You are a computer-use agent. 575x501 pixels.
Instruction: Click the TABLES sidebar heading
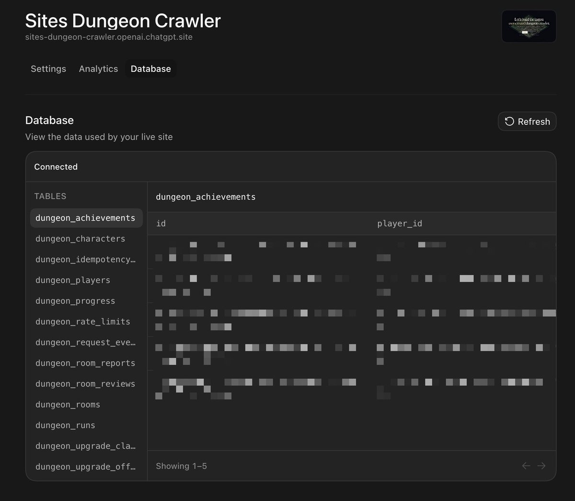coord(50,196)
